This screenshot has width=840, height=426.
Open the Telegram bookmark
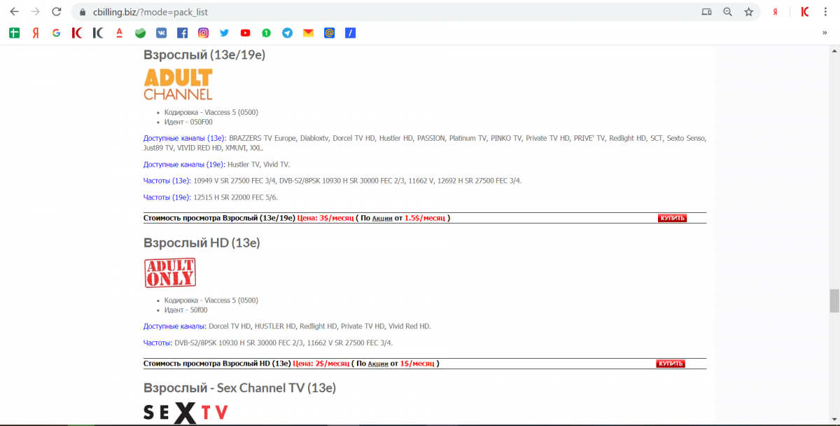coord(287,33)
